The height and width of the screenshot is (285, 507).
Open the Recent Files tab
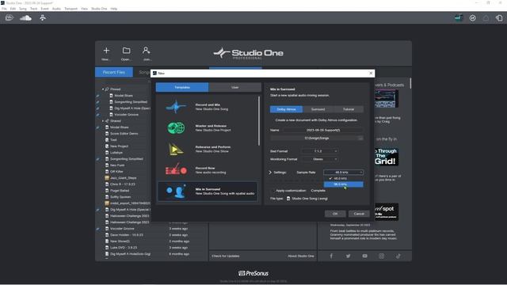(114, 72)
